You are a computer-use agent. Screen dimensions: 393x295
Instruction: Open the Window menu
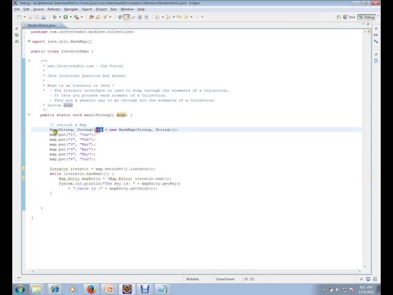click(127, 9)
